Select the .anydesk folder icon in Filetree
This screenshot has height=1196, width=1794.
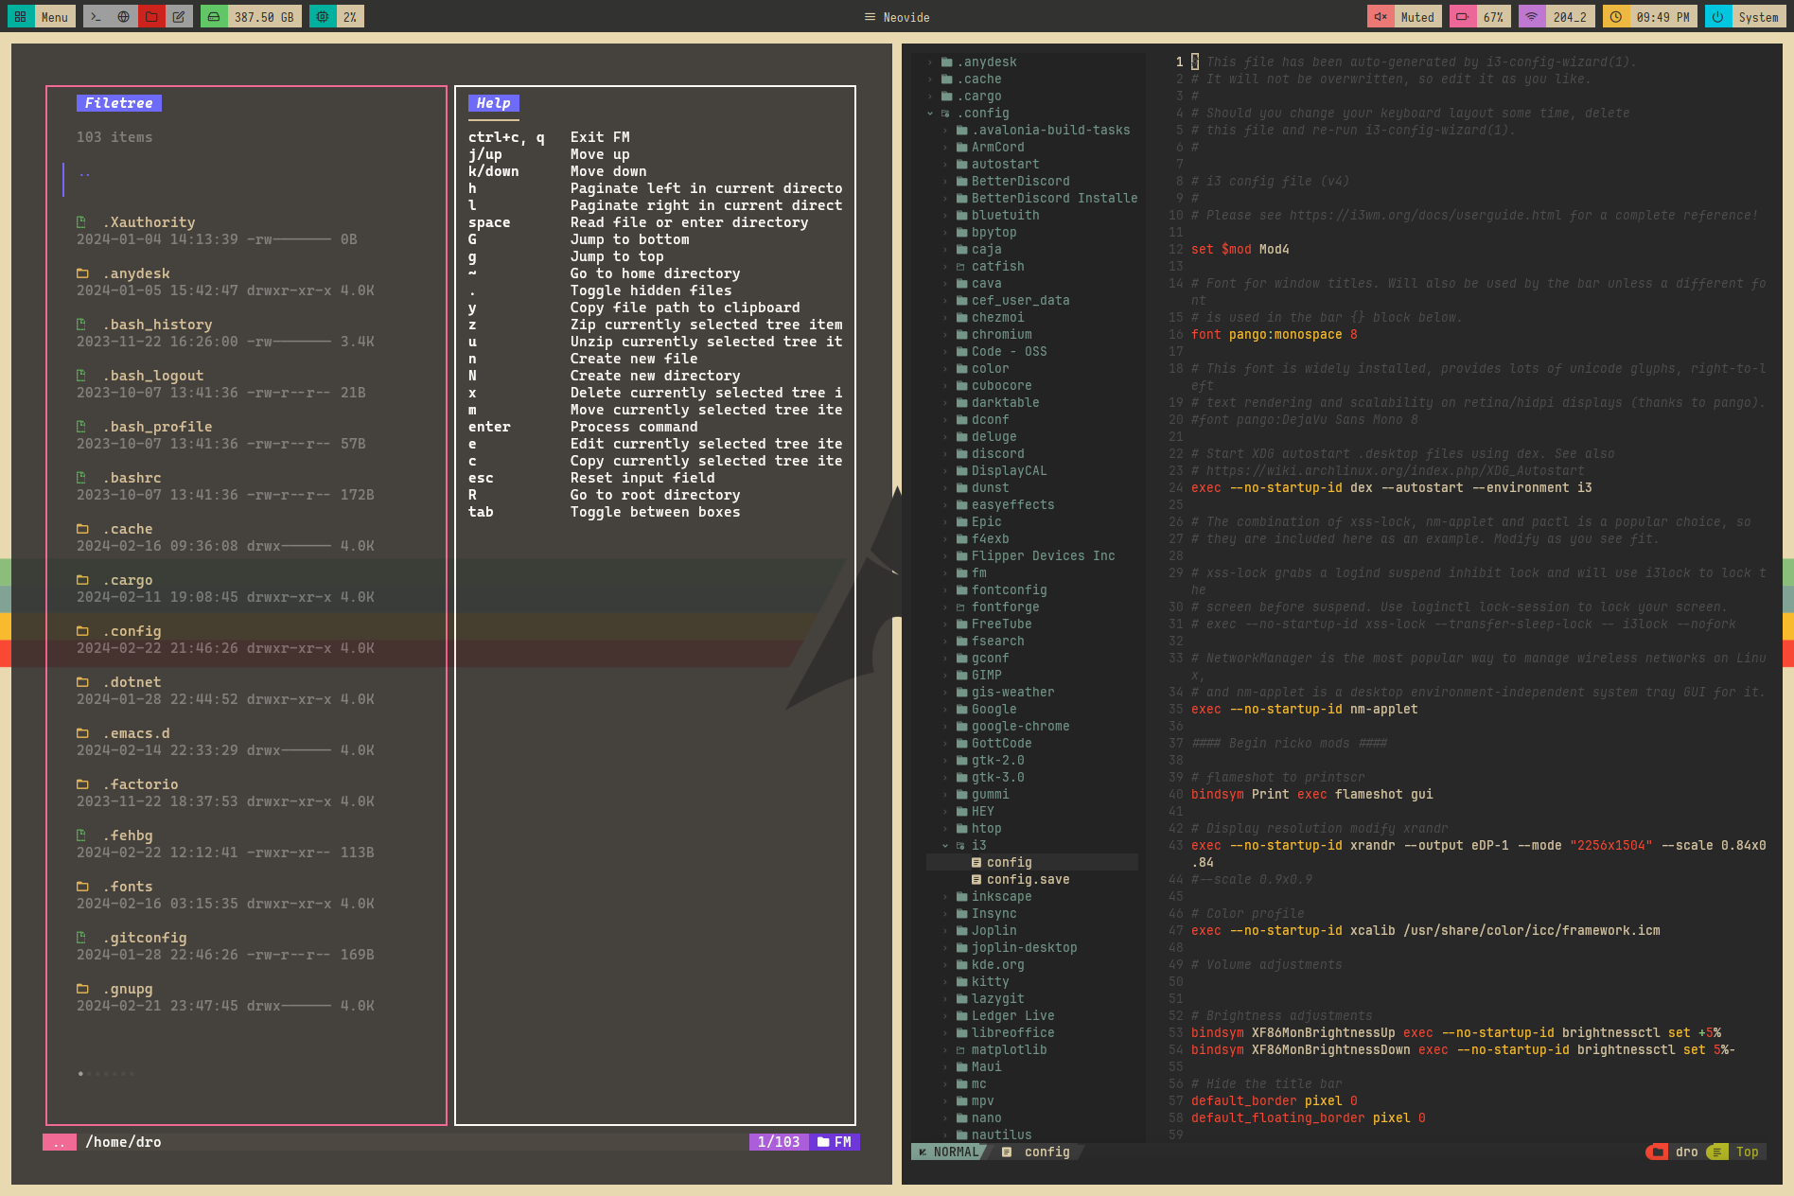point(82,273)
